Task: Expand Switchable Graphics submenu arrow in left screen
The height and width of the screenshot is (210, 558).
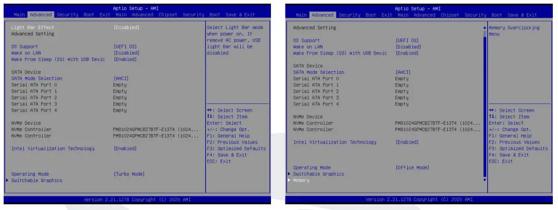Action: coord(6,181)
